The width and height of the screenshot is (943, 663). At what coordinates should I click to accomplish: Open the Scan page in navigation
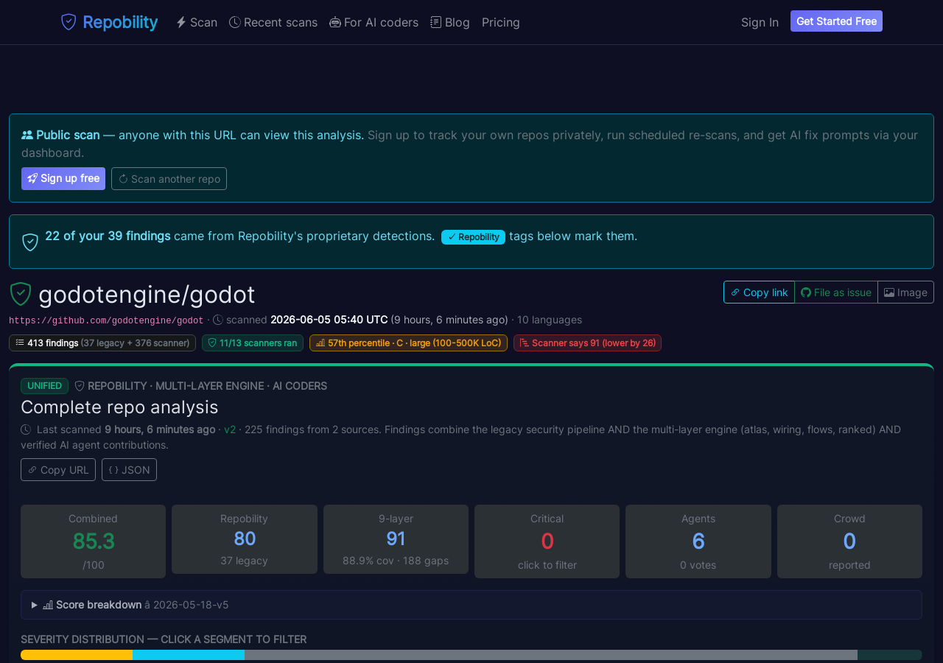(x=197, y=22)
